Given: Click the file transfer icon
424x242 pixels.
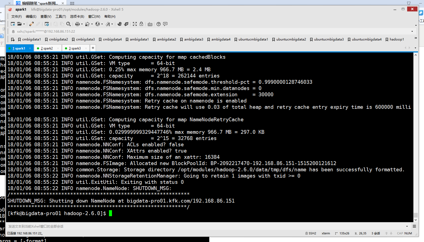Looking at the screenshot, I should 87,24.
